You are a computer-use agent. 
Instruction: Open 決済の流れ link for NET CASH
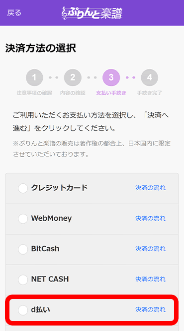click(x=150, y=279)
